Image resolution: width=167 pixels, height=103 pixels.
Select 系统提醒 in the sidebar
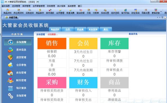click(18, 42)
